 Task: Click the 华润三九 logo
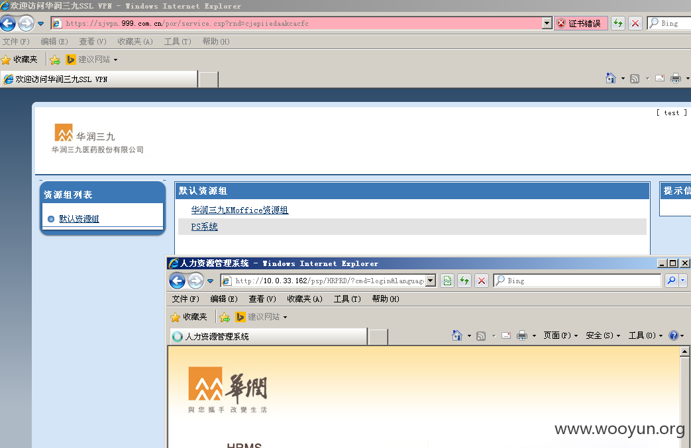point(97,138)
